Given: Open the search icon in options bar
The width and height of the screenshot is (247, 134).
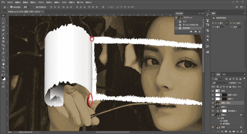Looking at the screenshot, I should pos(237,7).
